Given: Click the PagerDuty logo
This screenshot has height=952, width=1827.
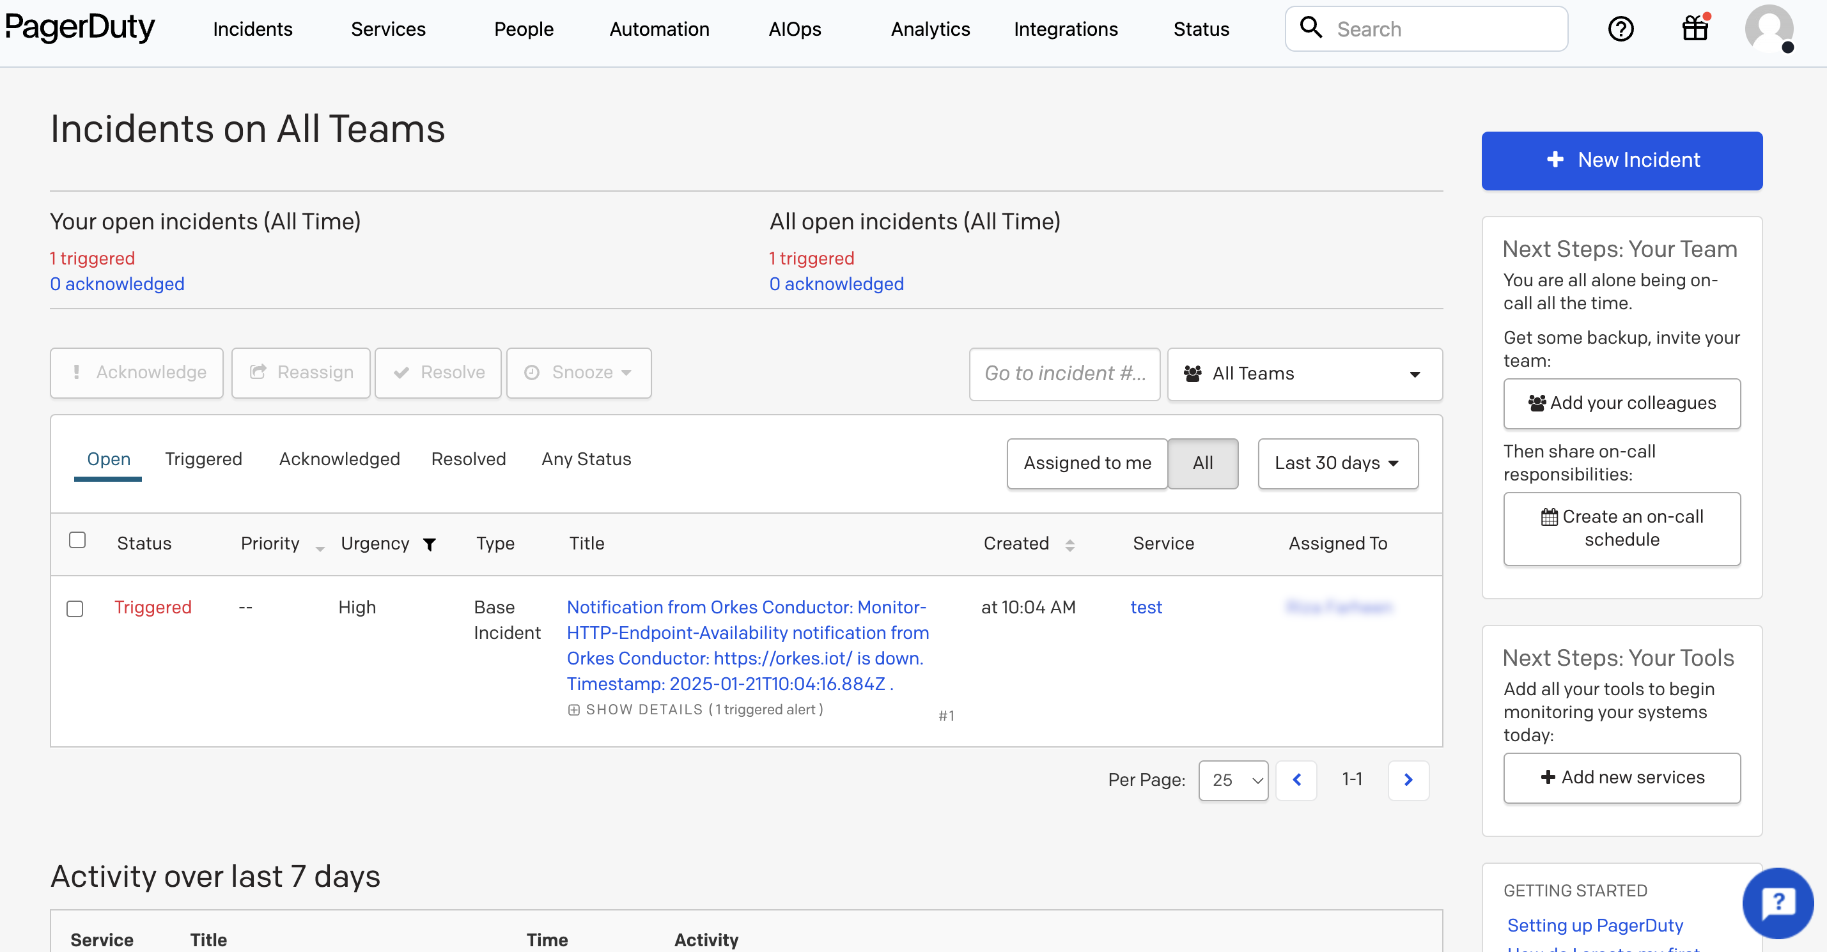Looking at the screenshot, I should (x=80, y=28).
